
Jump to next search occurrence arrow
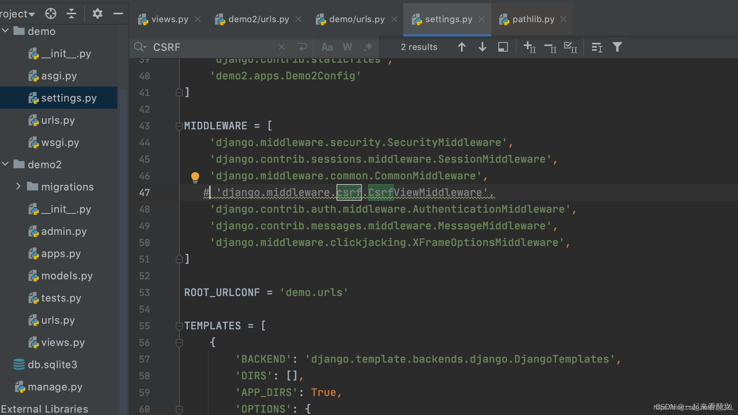482,47
